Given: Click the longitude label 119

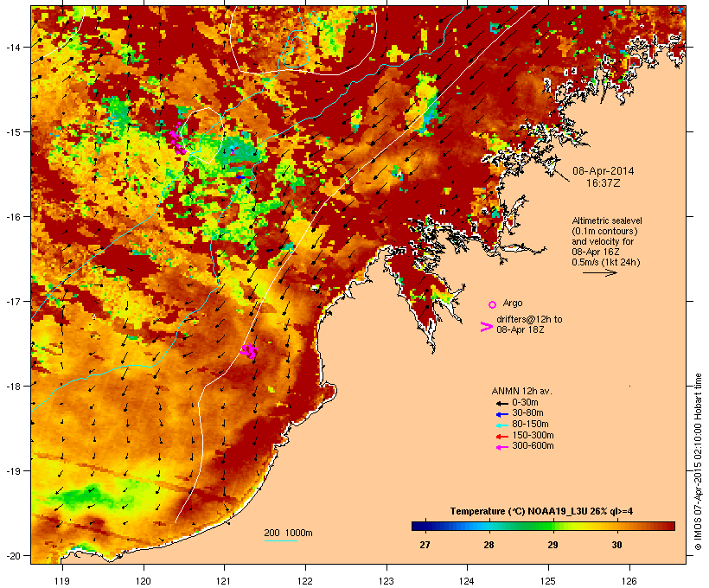Looking at the screenshot, I should coord(62,581).
